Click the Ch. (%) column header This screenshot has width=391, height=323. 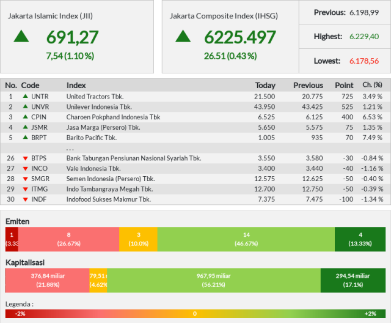(372, 85)
